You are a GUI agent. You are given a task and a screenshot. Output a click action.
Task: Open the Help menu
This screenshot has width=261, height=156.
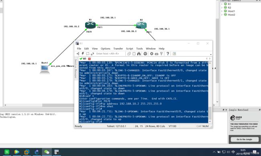pos(161,49)
